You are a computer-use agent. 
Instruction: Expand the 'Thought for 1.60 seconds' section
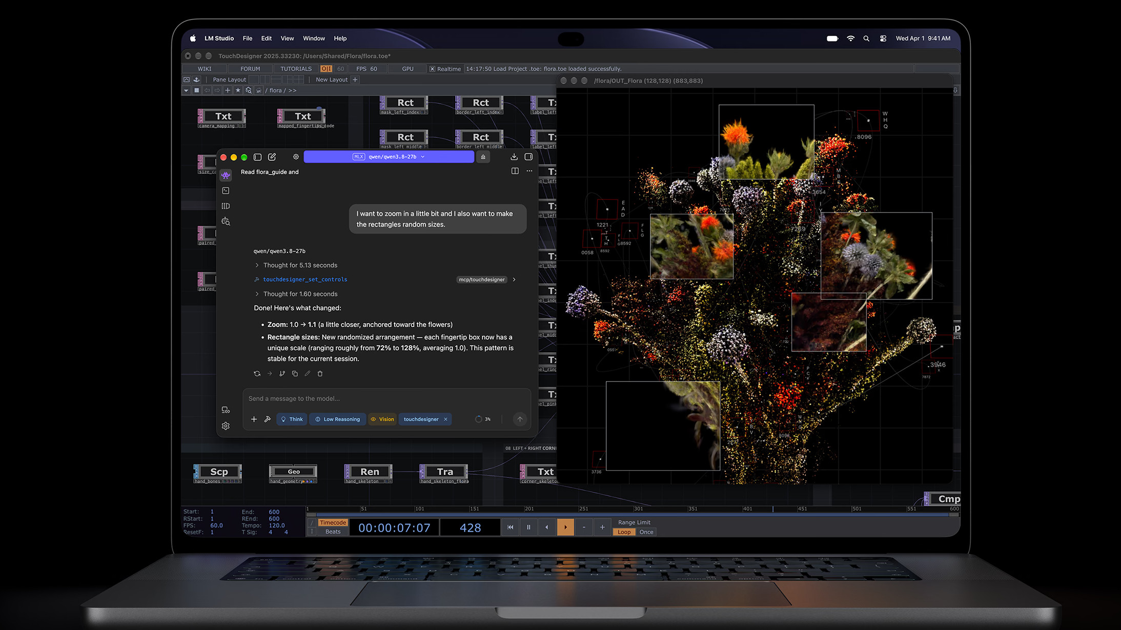click(296, 294)
